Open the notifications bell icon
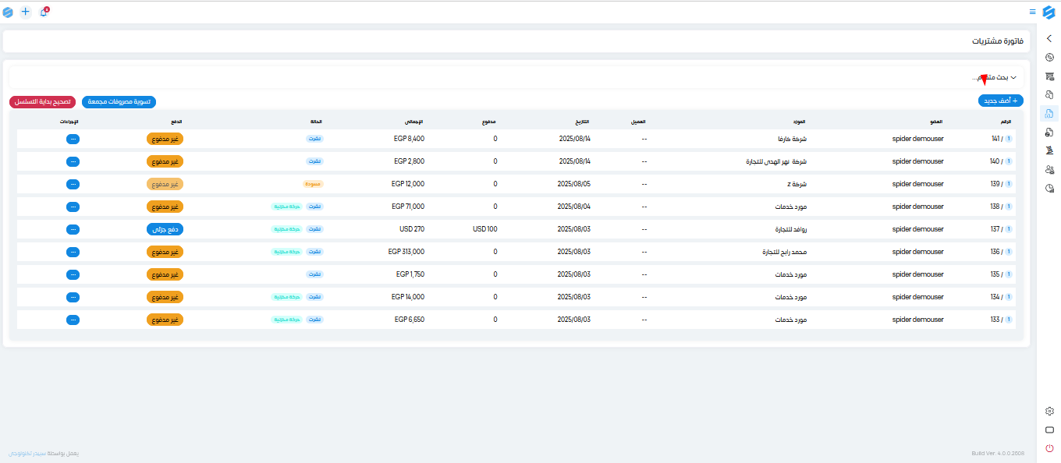 click(x=44, y=12)
